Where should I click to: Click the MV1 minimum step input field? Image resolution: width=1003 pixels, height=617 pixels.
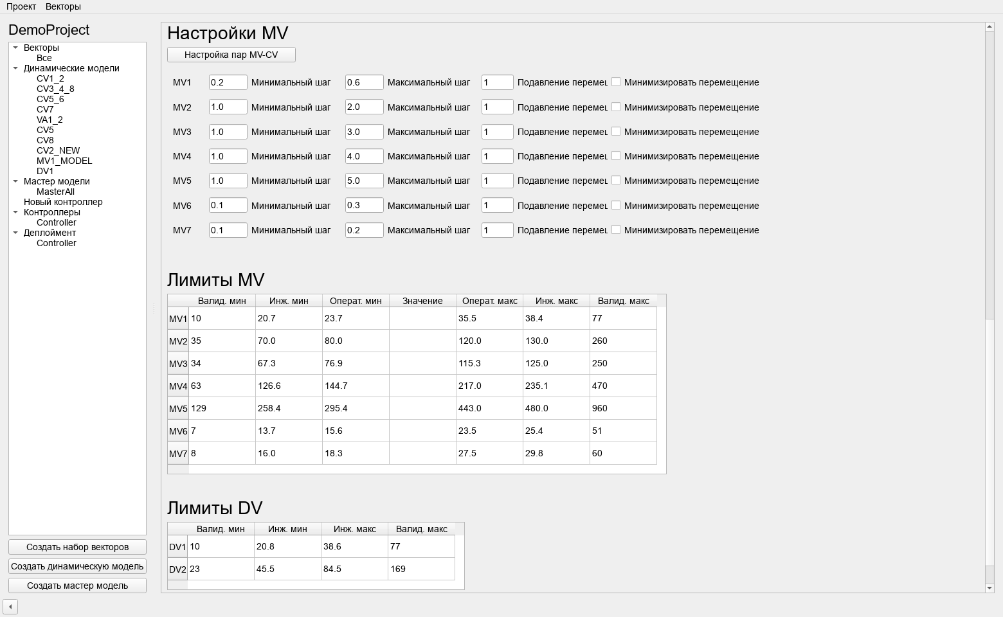coord(228,82)
